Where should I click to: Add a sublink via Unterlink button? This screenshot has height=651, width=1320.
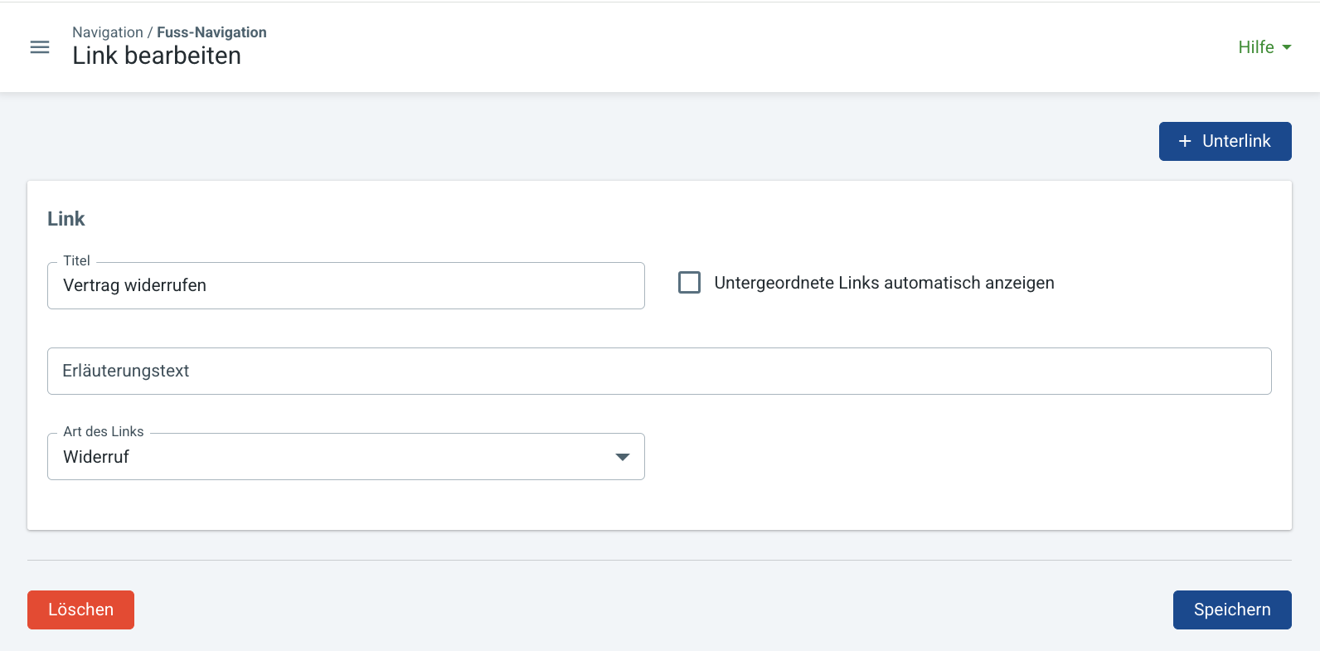(1225, 142)
